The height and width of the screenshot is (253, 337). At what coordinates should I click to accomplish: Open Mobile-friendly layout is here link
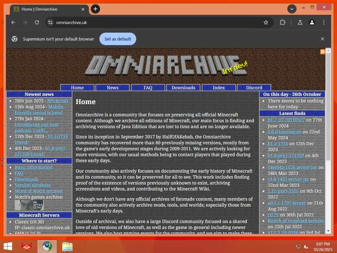coord(39,113)
